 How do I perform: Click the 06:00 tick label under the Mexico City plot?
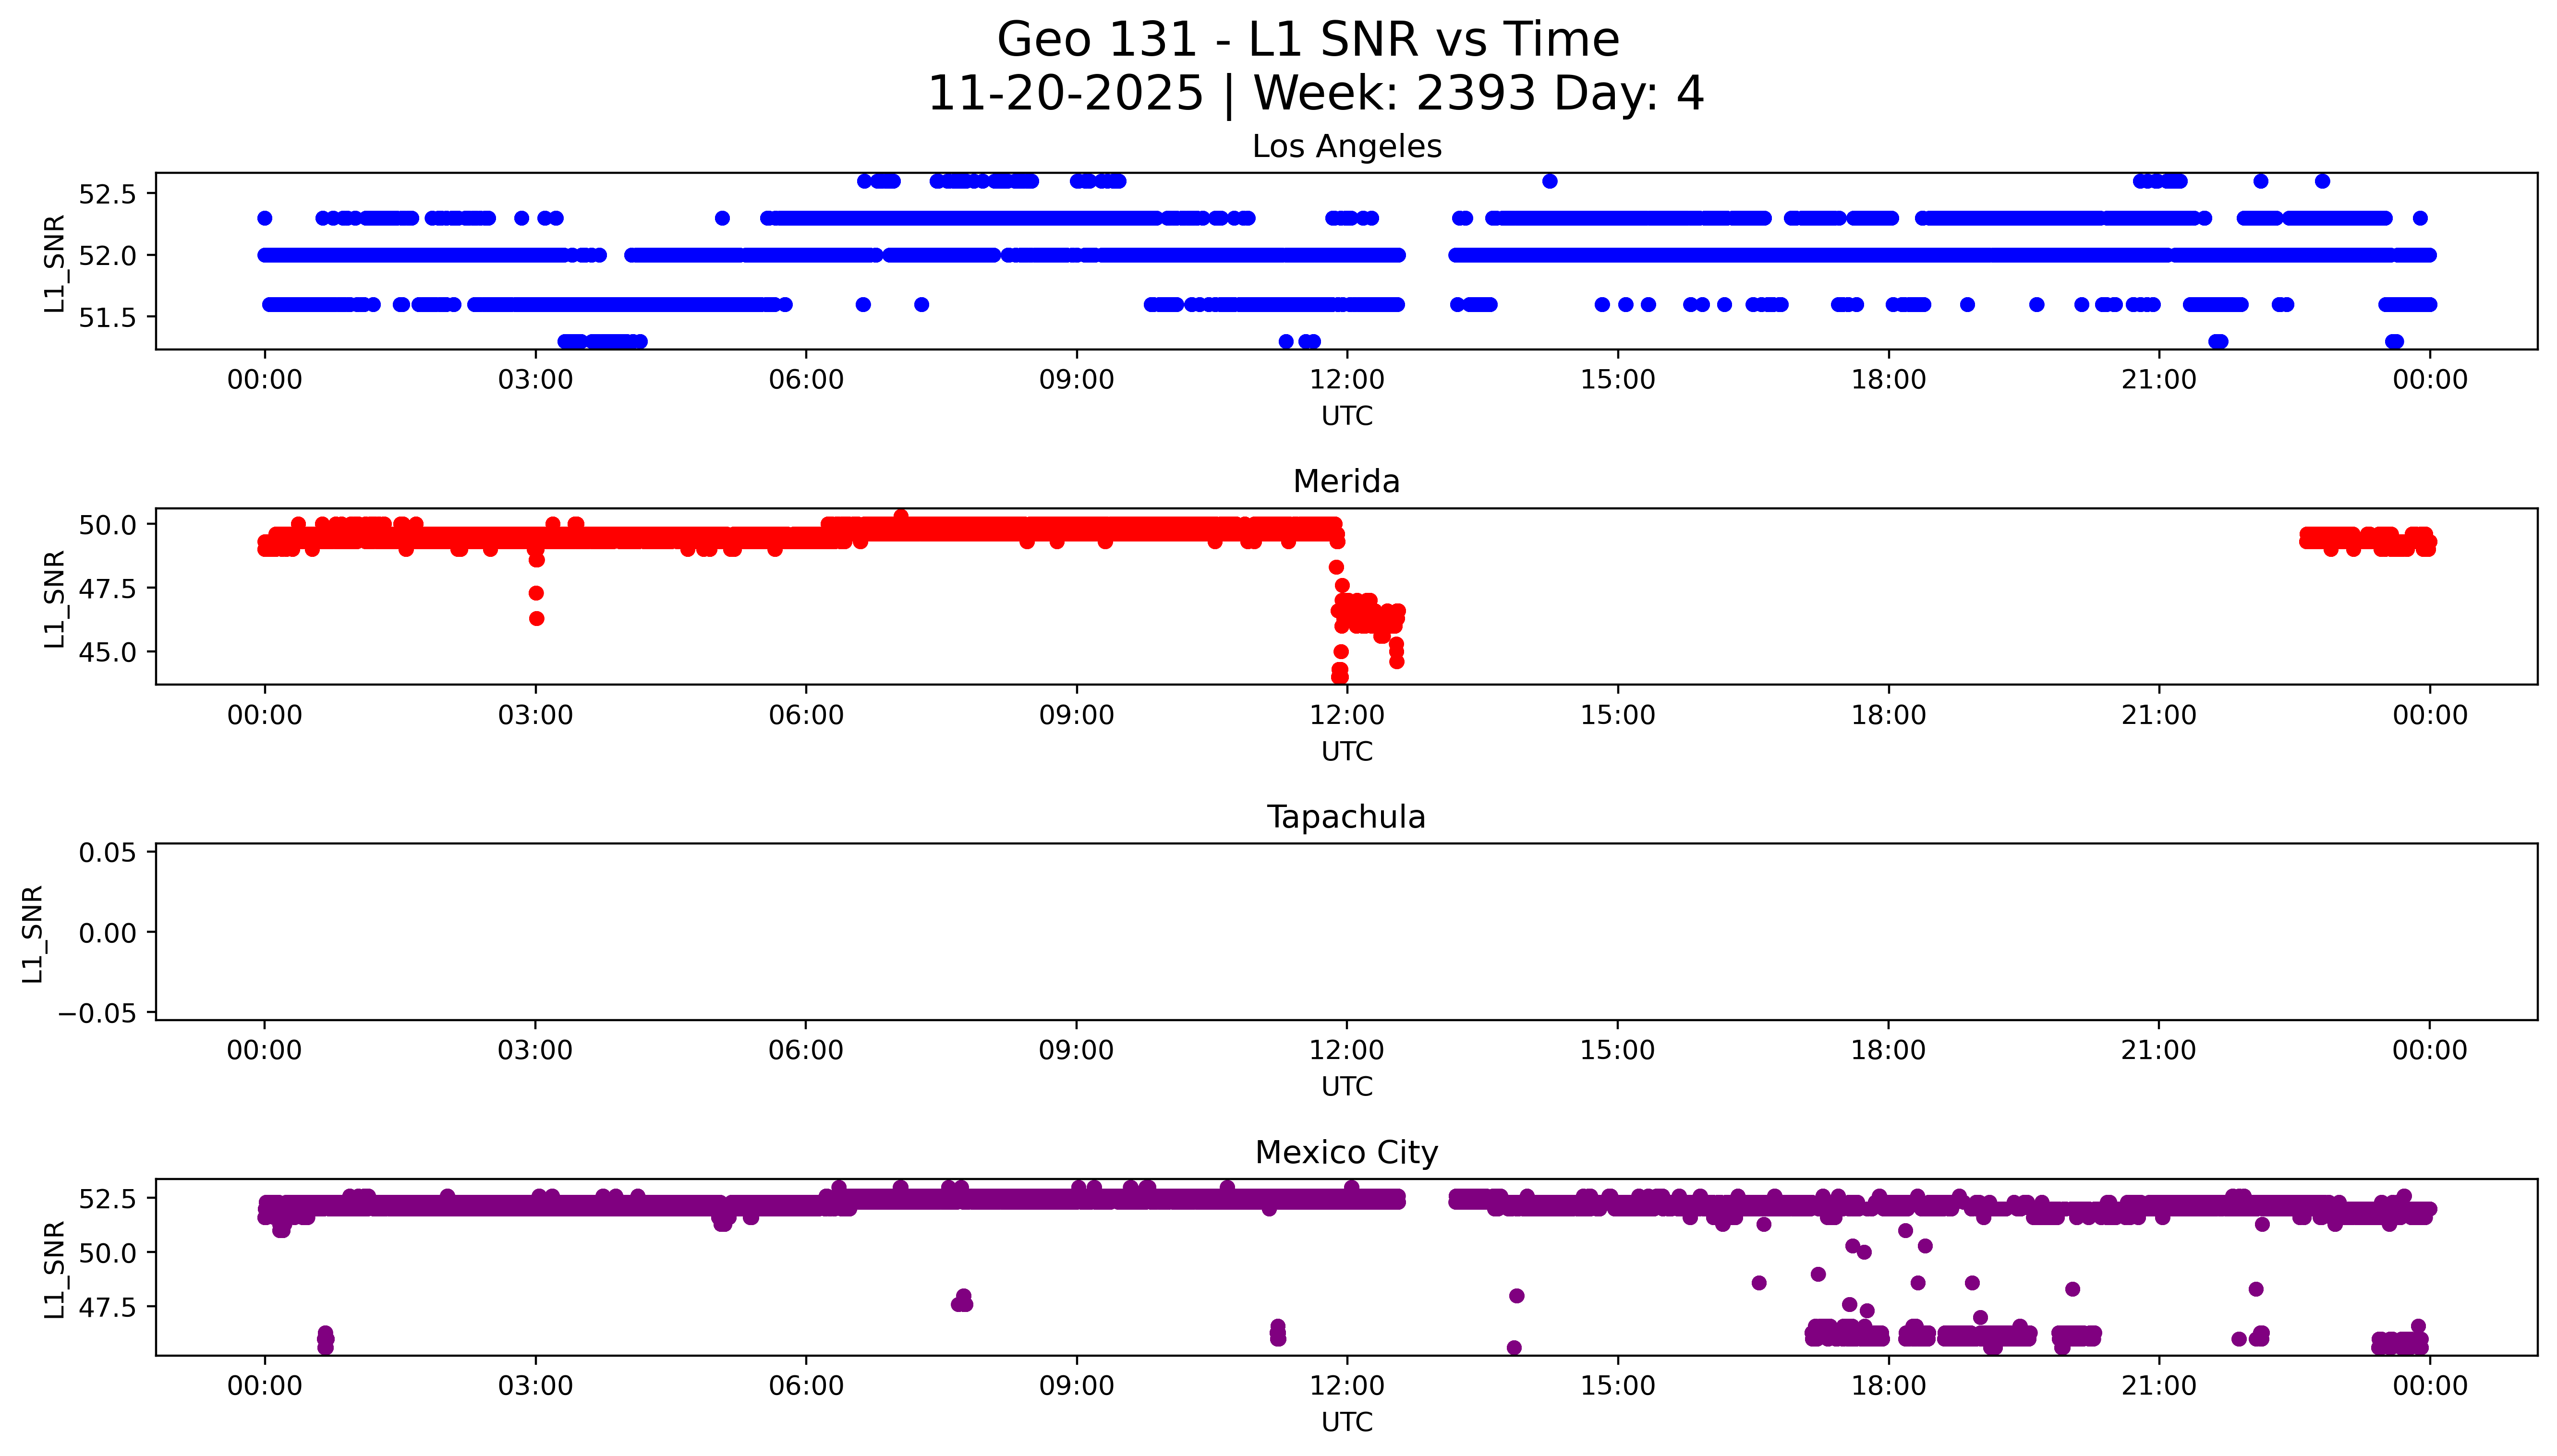point(806,1386)
